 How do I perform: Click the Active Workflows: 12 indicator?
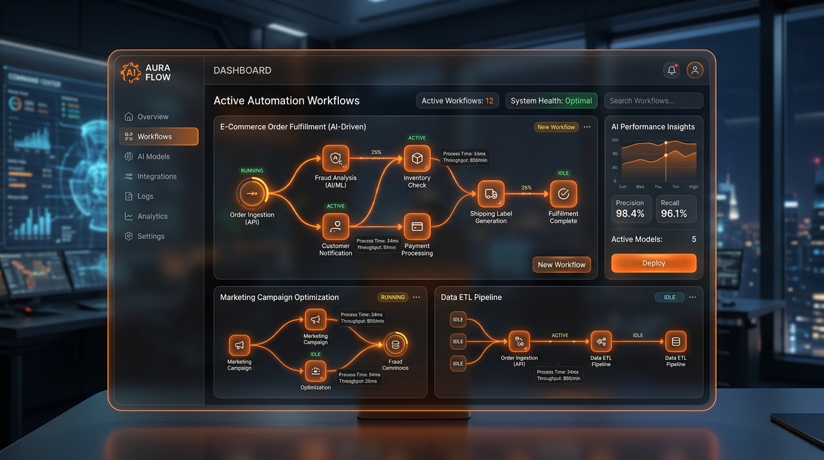[458, 101]
